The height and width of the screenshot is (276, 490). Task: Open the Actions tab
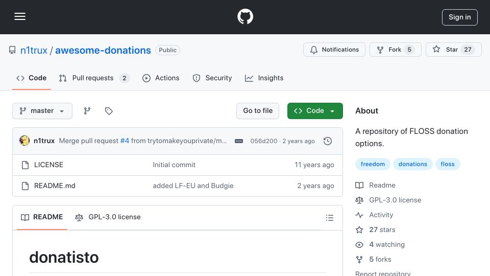[x=161, y=78]
